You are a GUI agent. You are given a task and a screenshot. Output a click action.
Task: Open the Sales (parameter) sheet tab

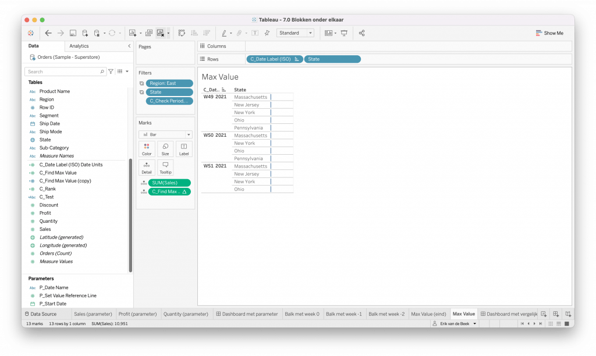click(93, 314)
